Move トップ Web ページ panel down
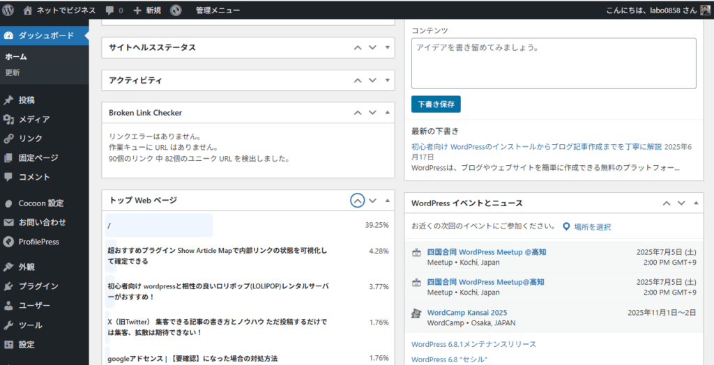Screen dimensions: 714x365 372,200
